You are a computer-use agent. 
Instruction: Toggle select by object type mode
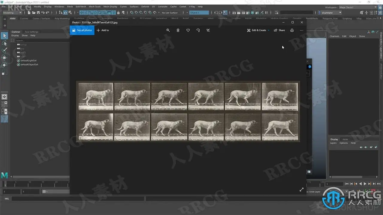(66, 13)
